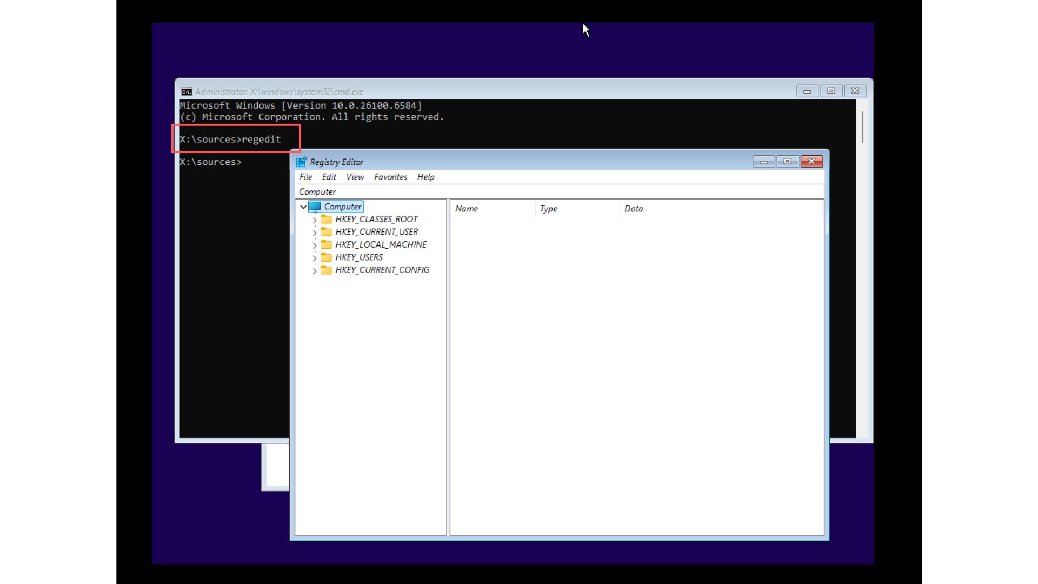Click the Computer address bar path
Screen dimensions: 1038x584
tap(317, 191)
